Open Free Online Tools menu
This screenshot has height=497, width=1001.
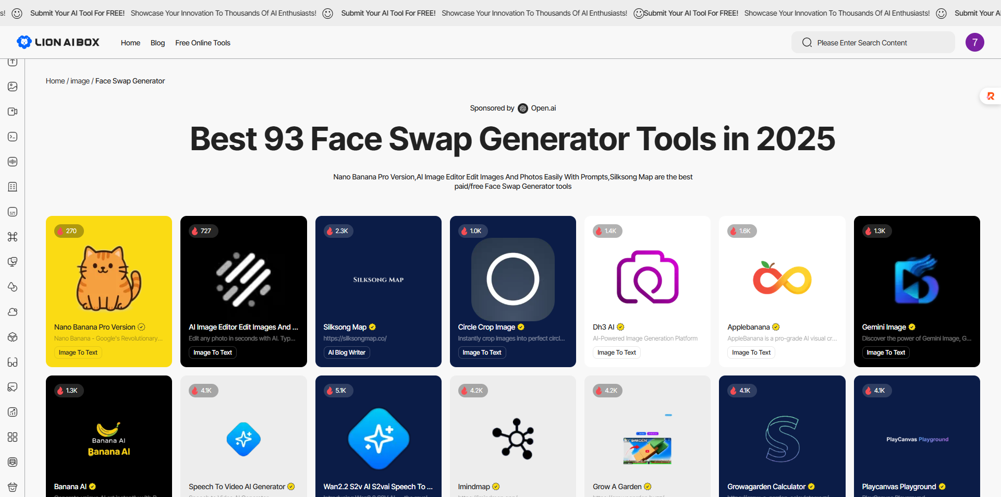tap(203, 43)
